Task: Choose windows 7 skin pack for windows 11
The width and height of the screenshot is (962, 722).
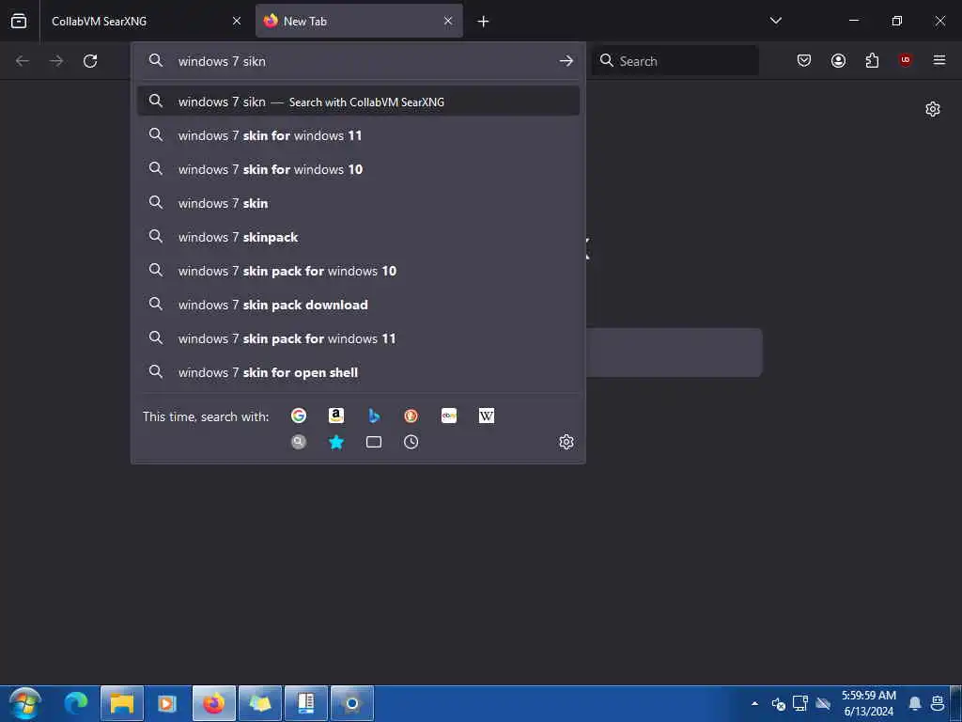Action: click(x=358, y=338)
